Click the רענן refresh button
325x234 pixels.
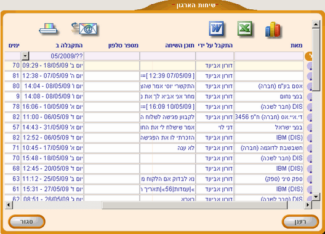(300, 222)
